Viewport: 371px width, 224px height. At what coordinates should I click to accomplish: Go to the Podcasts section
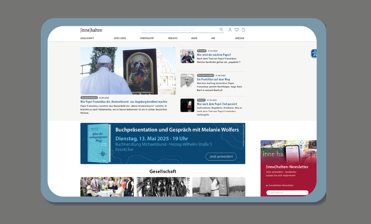tap(173, 38)
